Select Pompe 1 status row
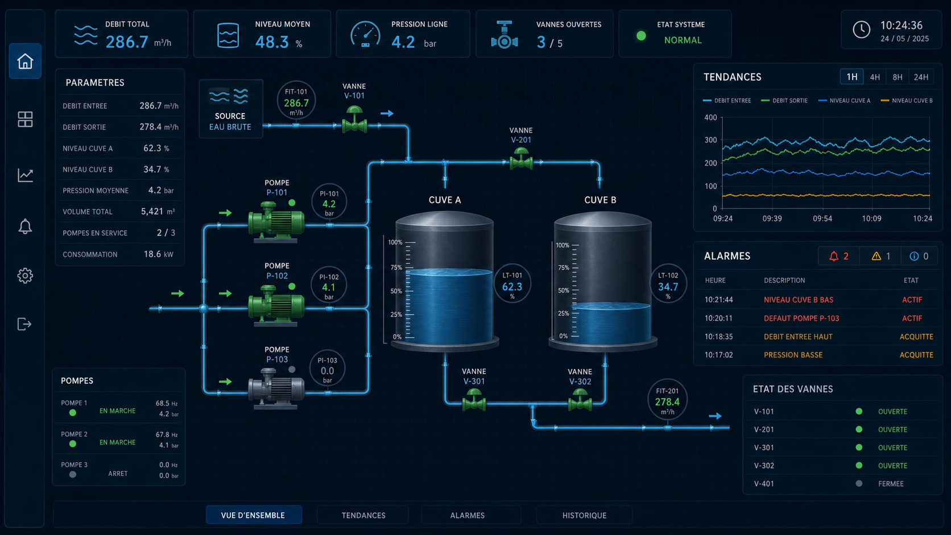 pos(119,408)
